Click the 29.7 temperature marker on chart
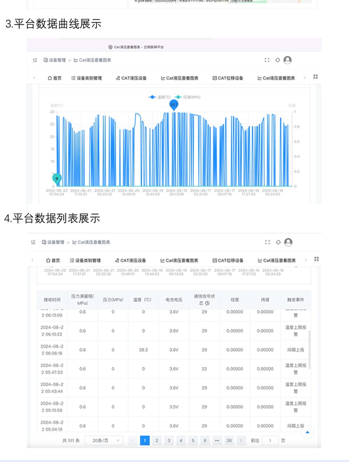This screenshot has width=349, height=462. (174, 105)
